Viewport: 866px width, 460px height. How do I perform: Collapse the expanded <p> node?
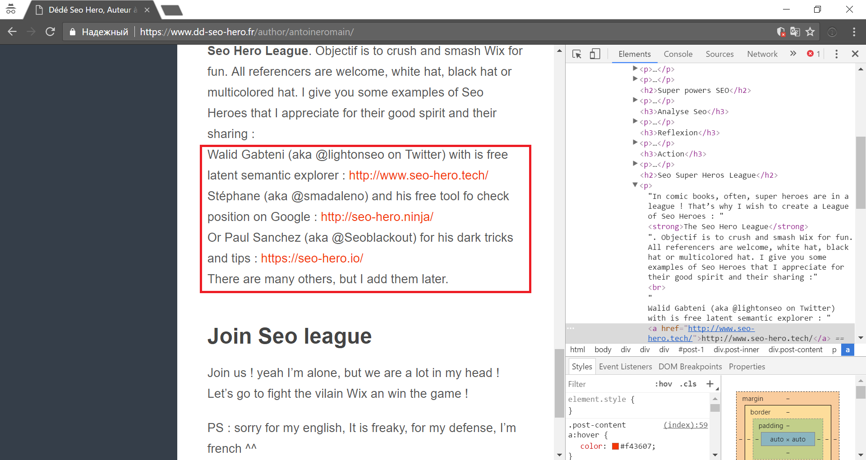[x=635, y=185]
